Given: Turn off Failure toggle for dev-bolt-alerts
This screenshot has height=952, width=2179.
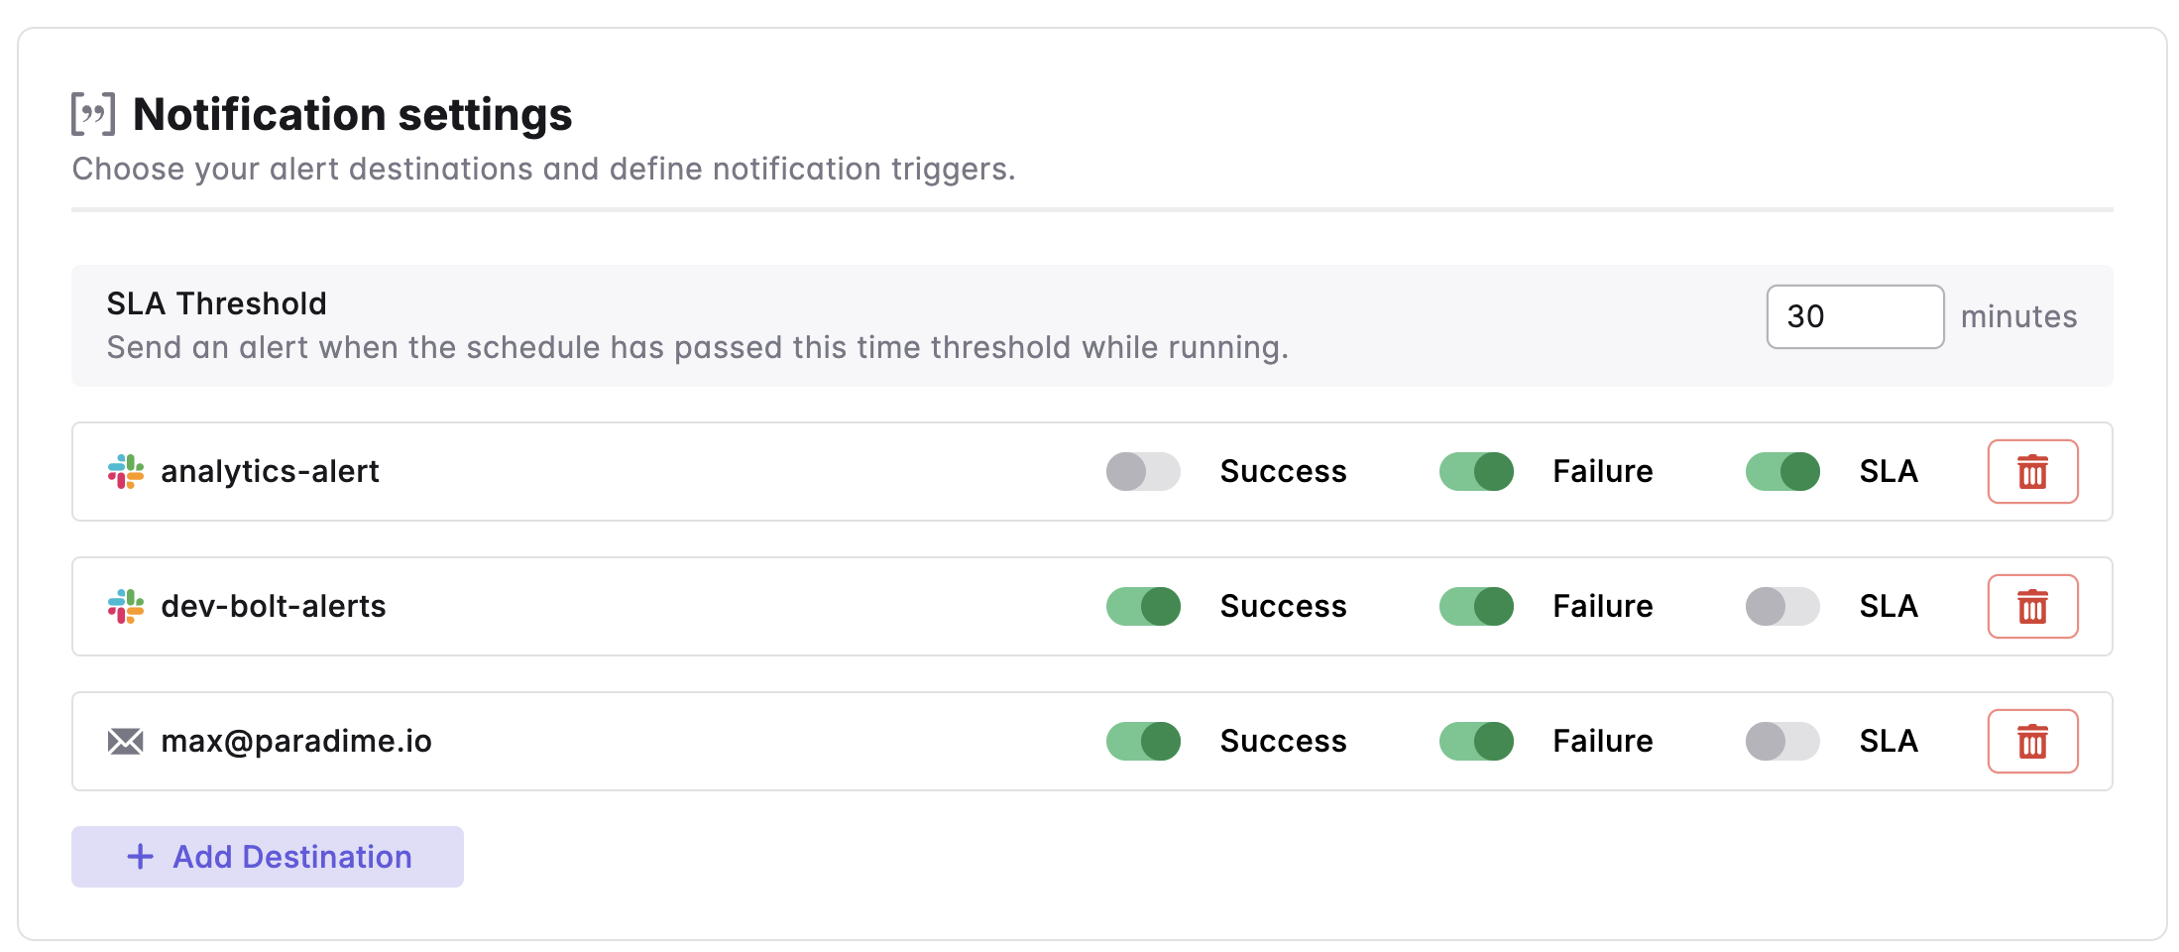Looking at the screenshot, I should (1476, 607).
